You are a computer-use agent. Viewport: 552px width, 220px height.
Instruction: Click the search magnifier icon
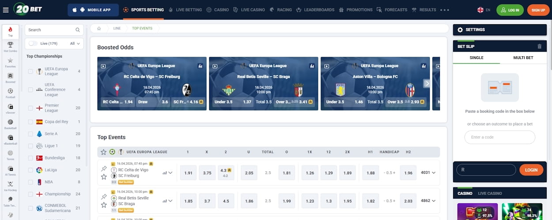[x=78, y=30]
